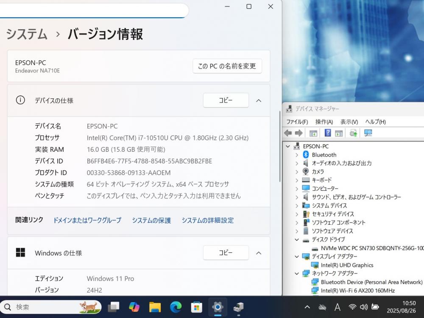Viewport: 424px width, 318px height.
Task: Click コピー button for デバイスの仕様
Action: (226, 100)
